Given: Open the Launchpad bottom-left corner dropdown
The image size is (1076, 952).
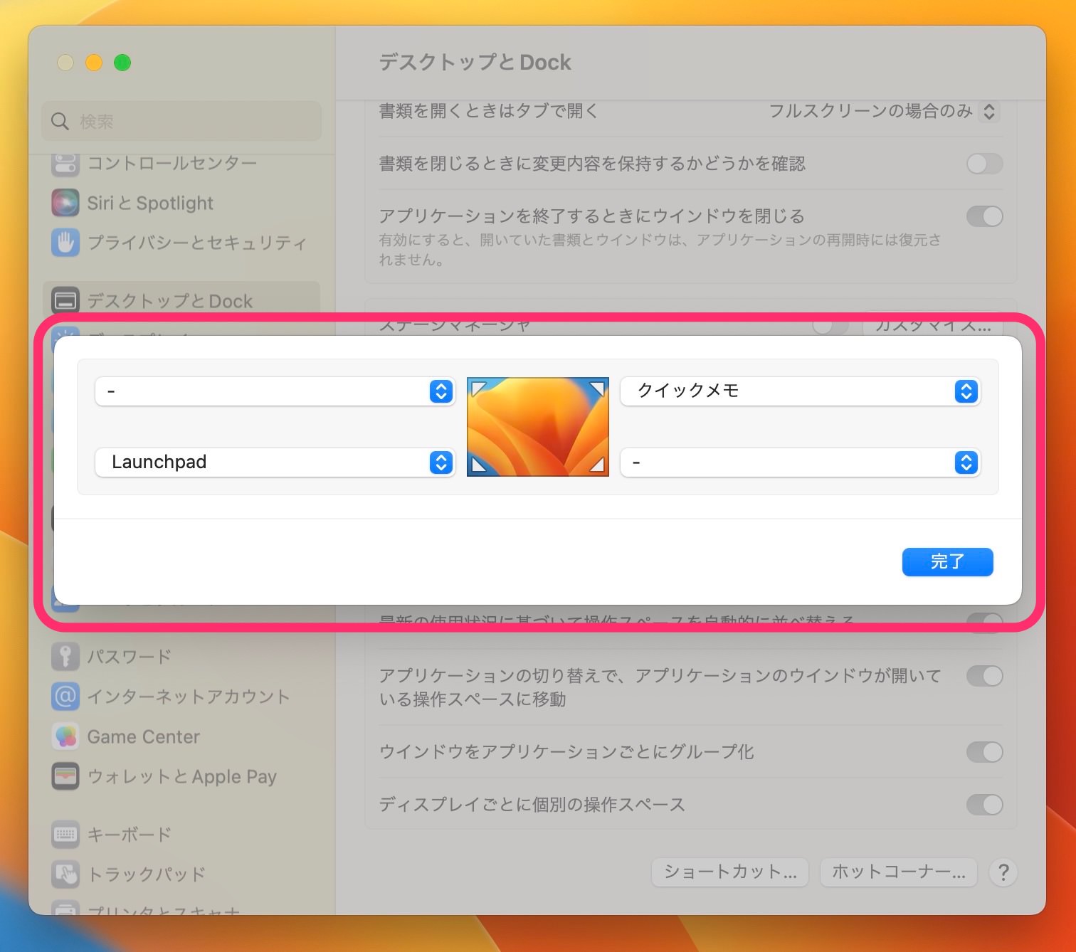Looking at the screenshot, I should click(275, 462).
